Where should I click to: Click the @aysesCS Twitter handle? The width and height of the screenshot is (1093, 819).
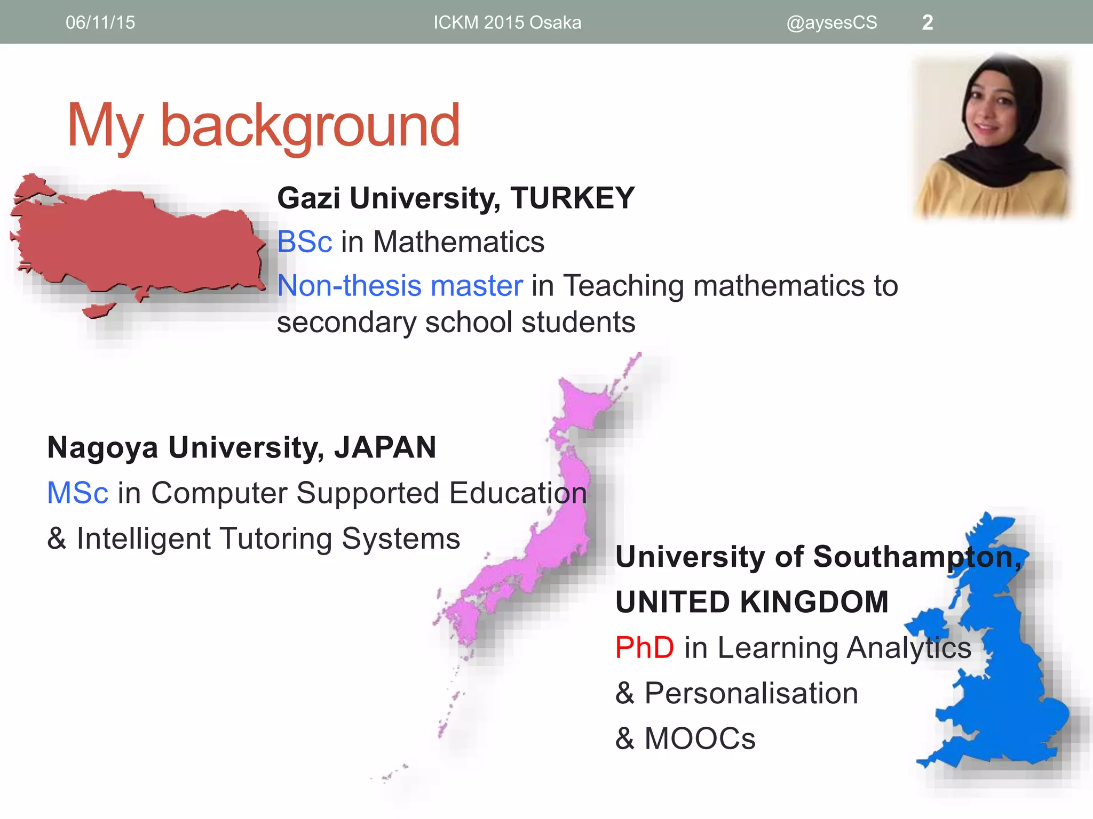(831, 22)
